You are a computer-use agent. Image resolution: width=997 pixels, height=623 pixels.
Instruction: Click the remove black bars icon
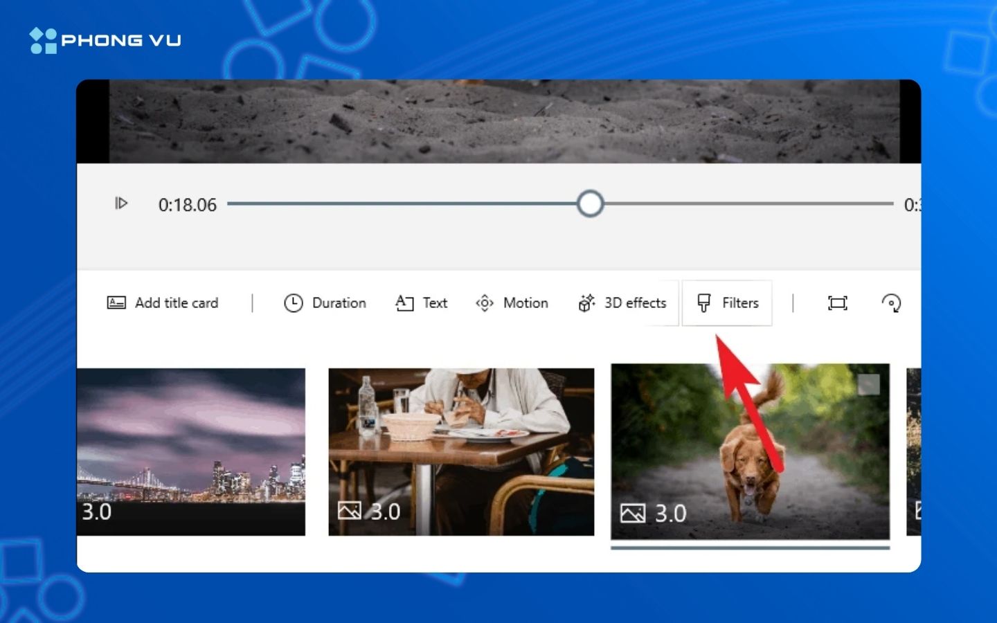click(x=838, y=303)
